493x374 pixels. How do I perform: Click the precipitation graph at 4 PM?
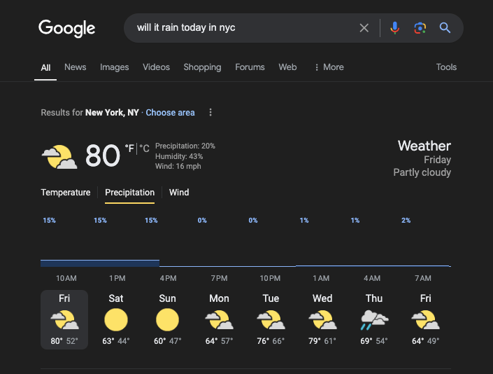(x=168, y=263)
